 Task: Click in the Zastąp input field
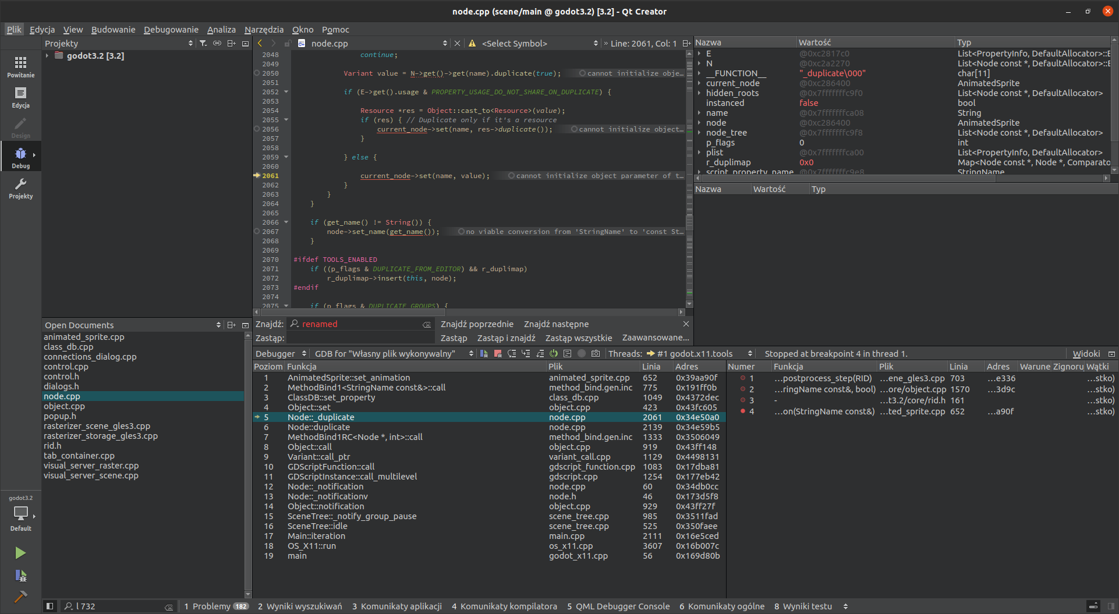pyautogui.click(x=360, y=338)
